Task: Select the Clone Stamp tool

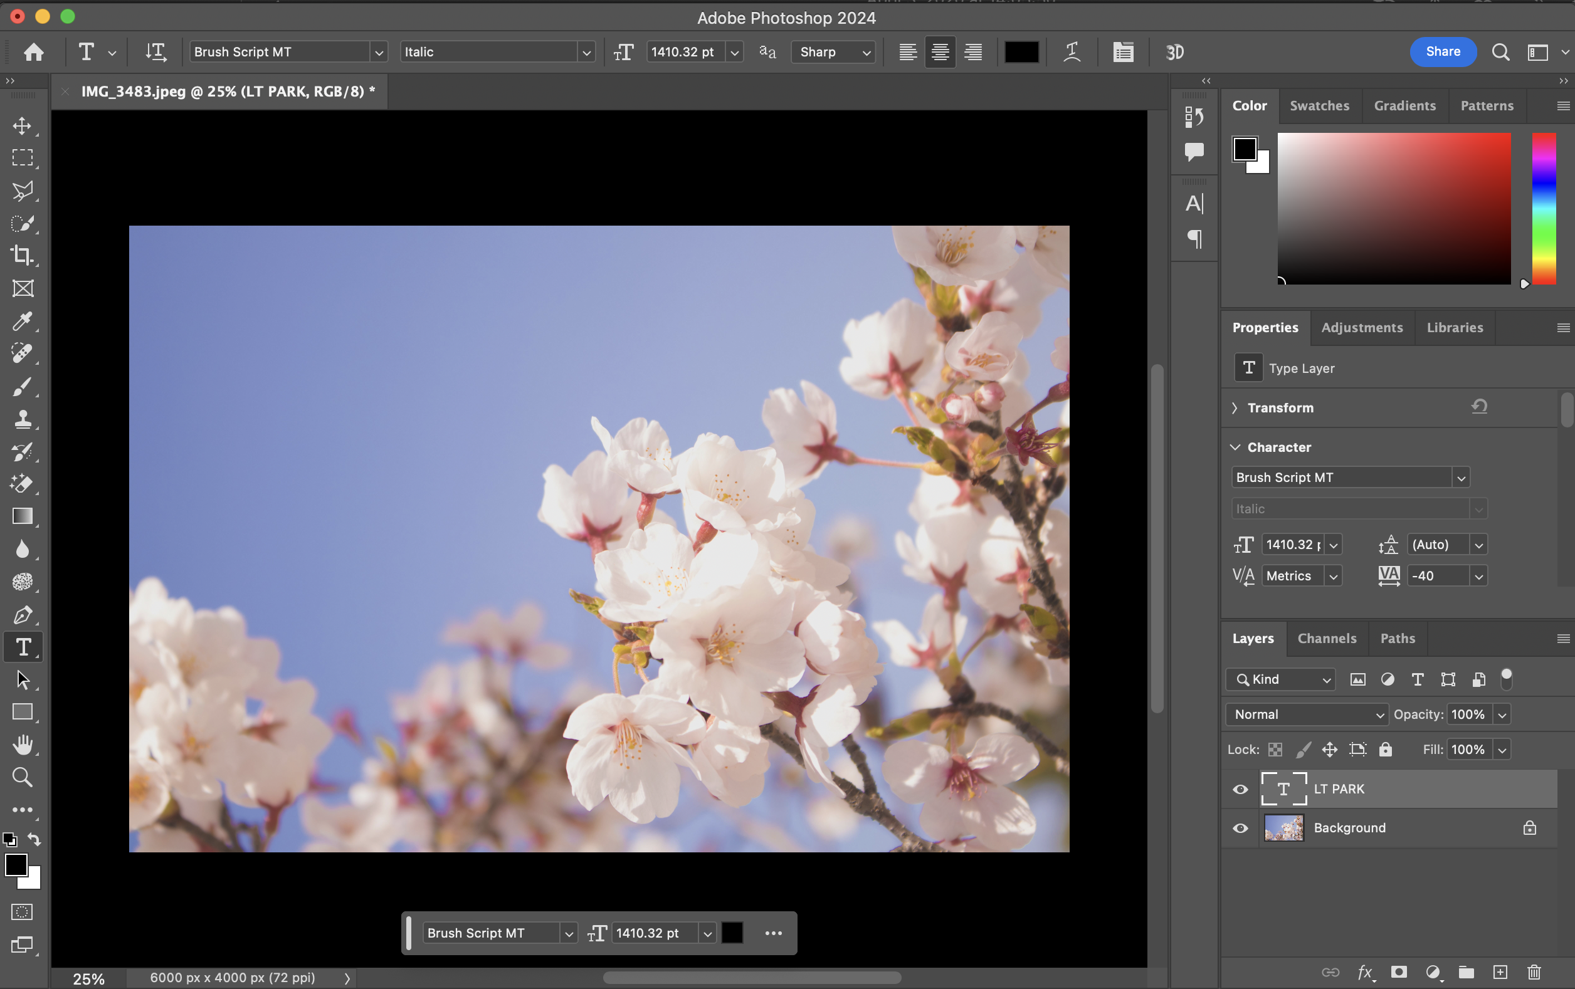Action: (23, 419)
